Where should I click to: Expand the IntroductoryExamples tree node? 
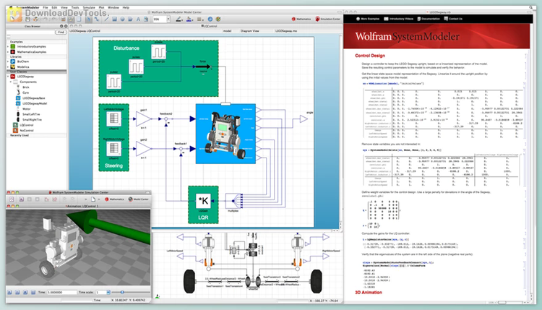point(8,46)
